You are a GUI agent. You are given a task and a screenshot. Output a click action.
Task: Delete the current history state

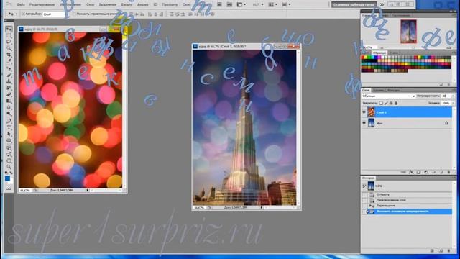coord(448,251)
